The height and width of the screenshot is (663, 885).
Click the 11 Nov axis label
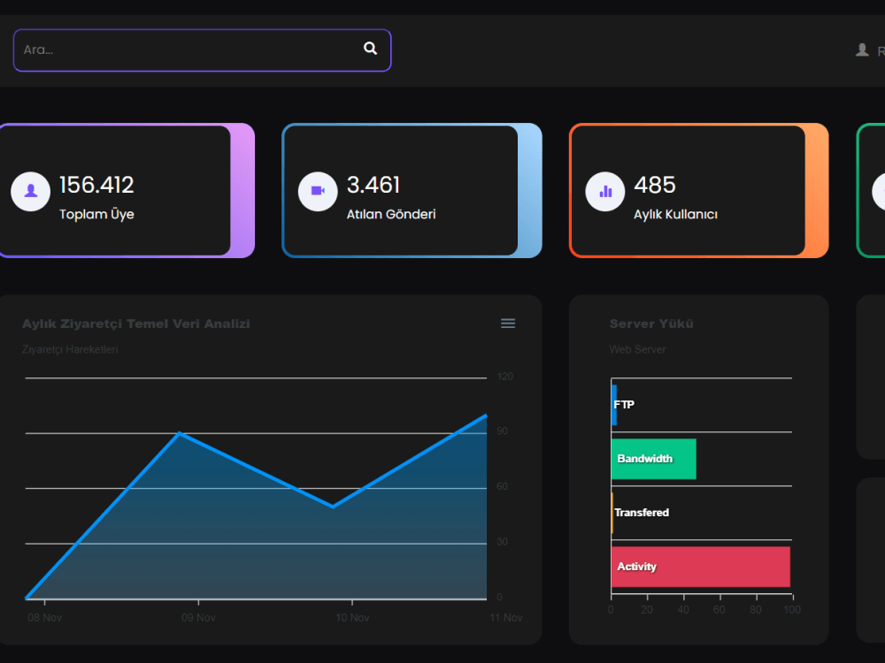coord(506,618)
